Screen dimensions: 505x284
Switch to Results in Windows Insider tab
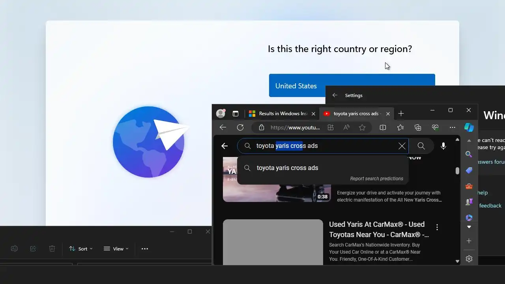pos(282,114)
